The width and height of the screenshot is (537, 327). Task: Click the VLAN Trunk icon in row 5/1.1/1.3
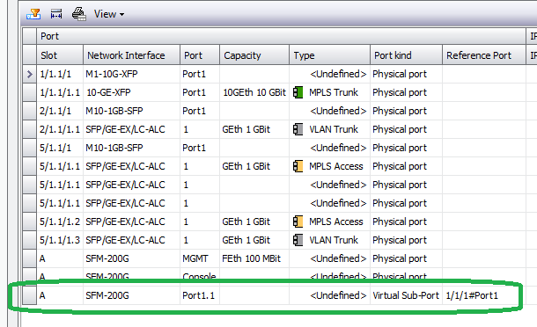(x=298, y=240)
